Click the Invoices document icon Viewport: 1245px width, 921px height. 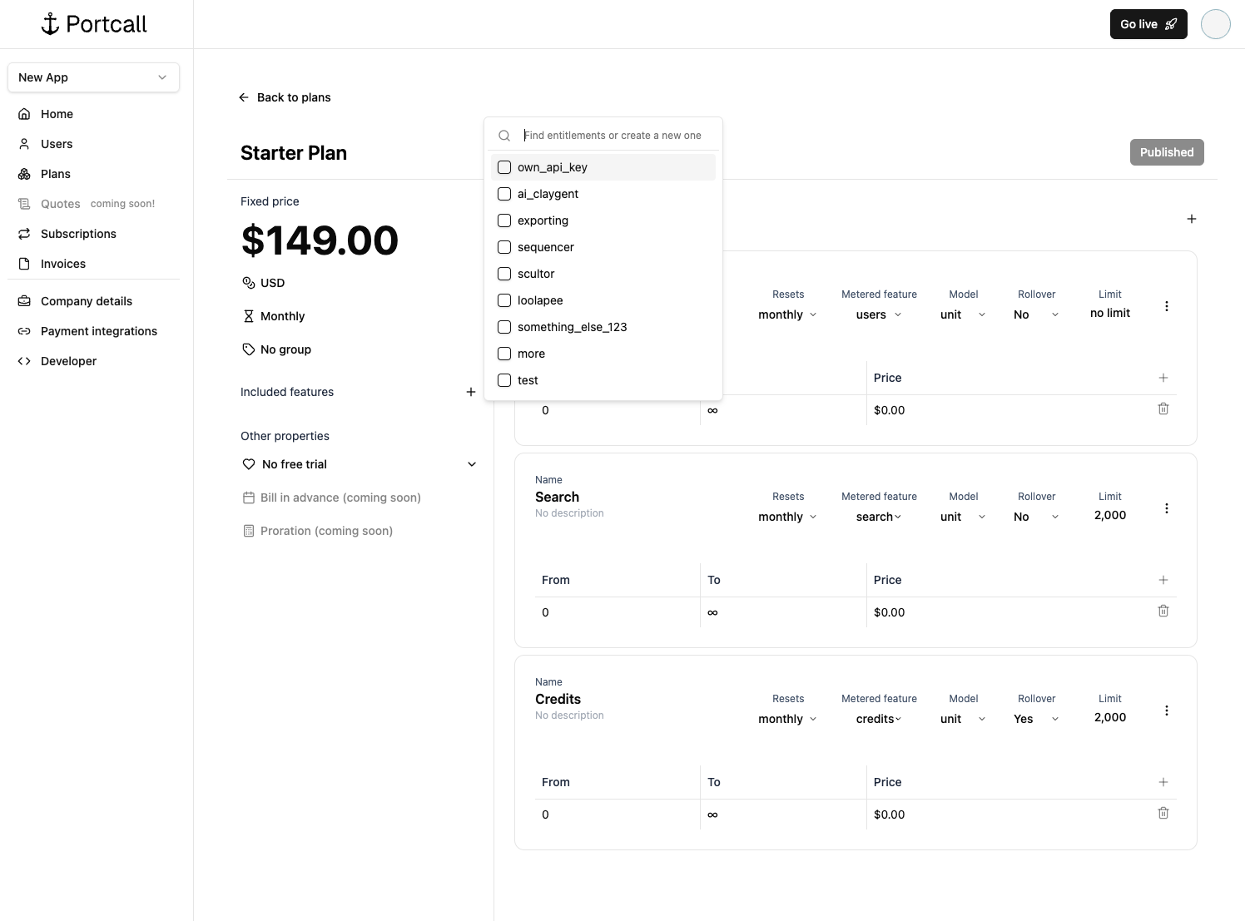coord(24,264)
